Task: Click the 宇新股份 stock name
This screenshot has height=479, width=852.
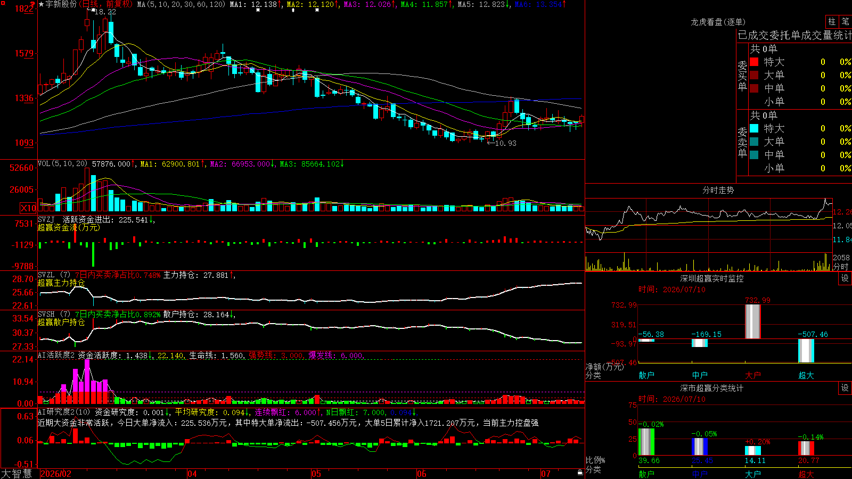Action: (x=61, y=4)
